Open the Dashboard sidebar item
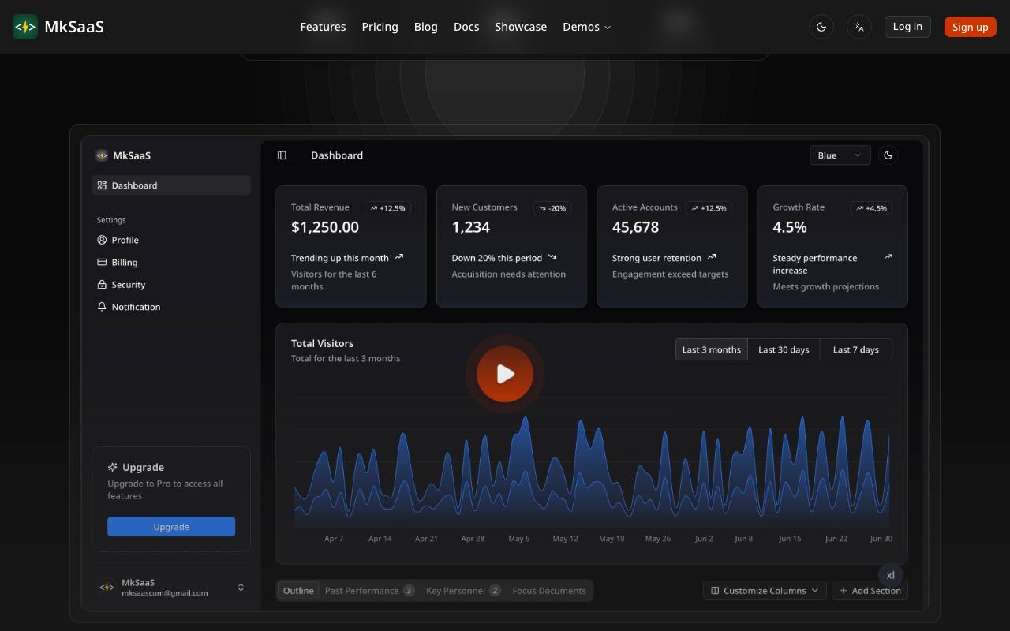1010x631 pixels. [171, 185]
